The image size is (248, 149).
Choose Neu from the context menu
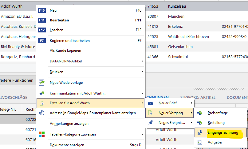90,10
